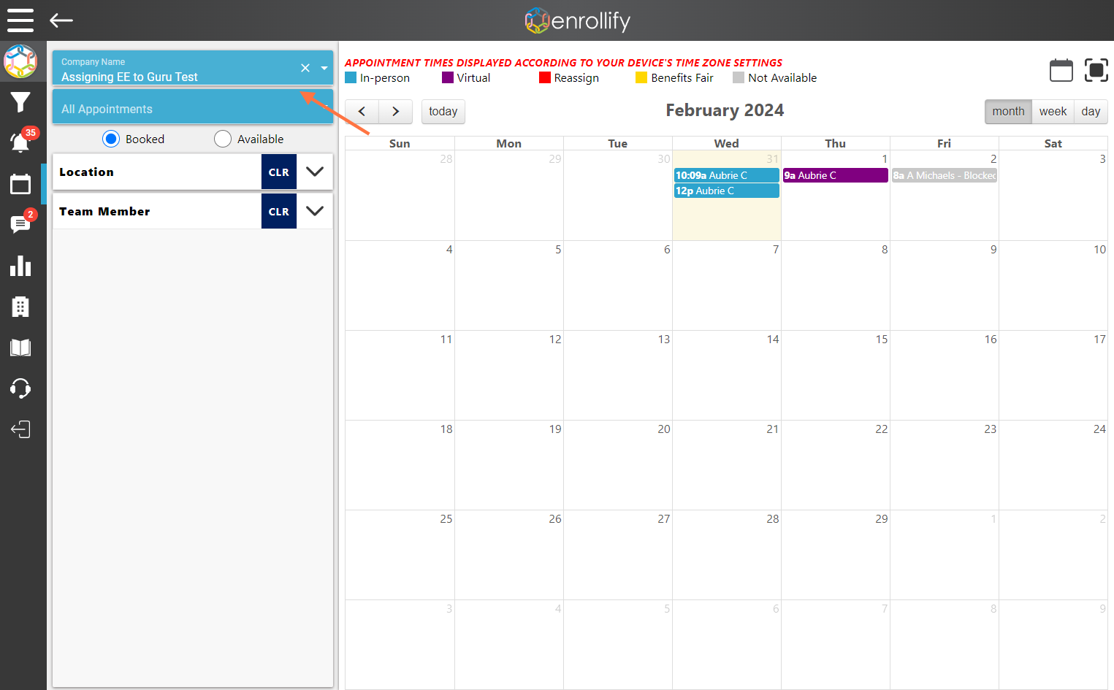This screenshot has width=1114, height=690.
Task: Click the Virtual purple legend swatch
Action: tap(448, 77)
